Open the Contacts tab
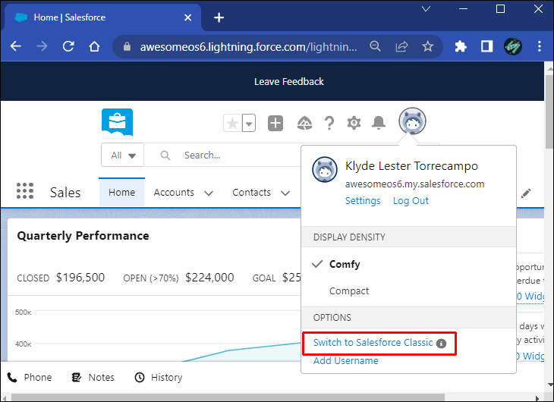The height and width of the screenshot is (402, 554). click(251, 192)
